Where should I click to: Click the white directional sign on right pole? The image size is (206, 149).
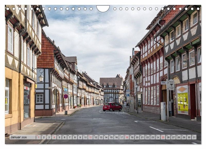tap(171, 84)
